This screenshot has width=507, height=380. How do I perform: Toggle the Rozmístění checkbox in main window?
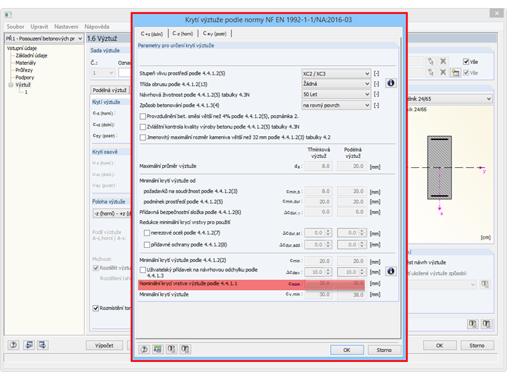(95, 308)
